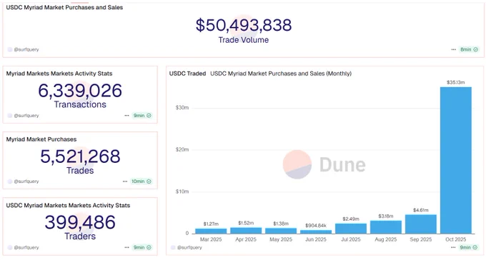486x260 pixels.
Task: Click the Oct 2025 x-axis label
Action: point(456,239)
